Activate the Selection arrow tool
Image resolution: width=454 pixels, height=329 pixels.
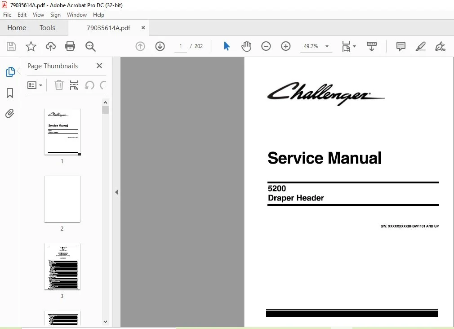click(227, 46)
